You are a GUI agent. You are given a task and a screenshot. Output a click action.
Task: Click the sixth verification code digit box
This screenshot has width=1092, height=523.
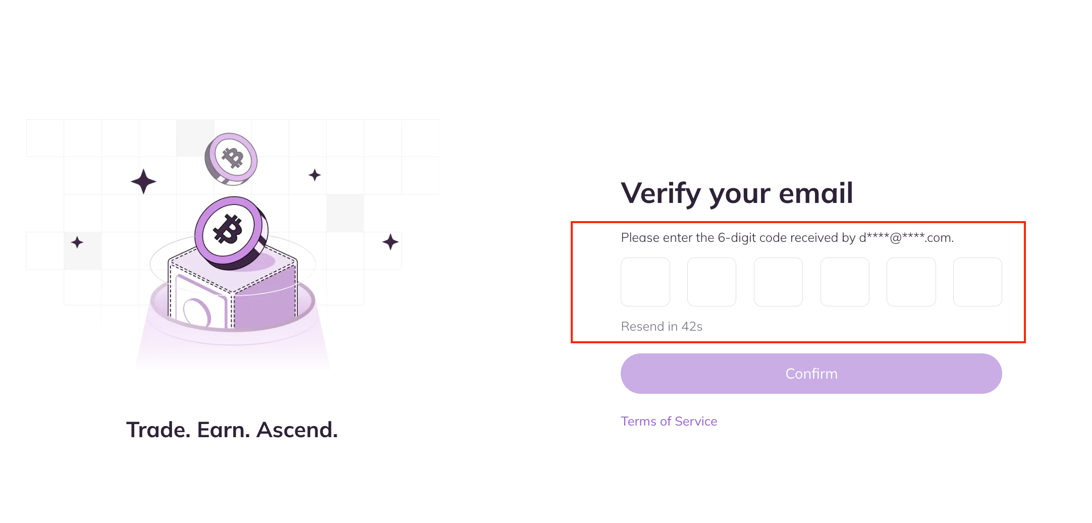977,282
